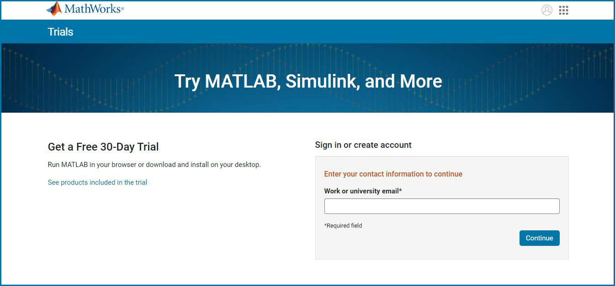Click the Get a Free 30-Day Trial heading
The width and height of the screenshot is (615, 286).
[x=103, y=147]
